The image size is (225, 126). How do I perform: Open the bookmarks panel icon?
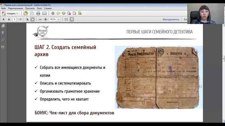pyautogui.click(x=3, y=33)
